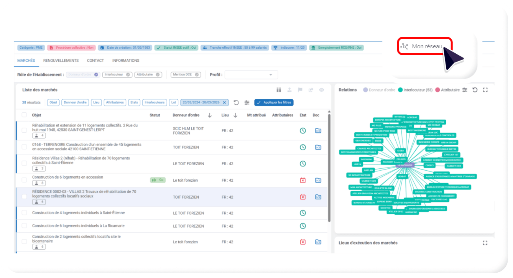The height and width of the screenshot is (278, 513).
Task: Open the Profil dropdown
Action: [251, 75]
